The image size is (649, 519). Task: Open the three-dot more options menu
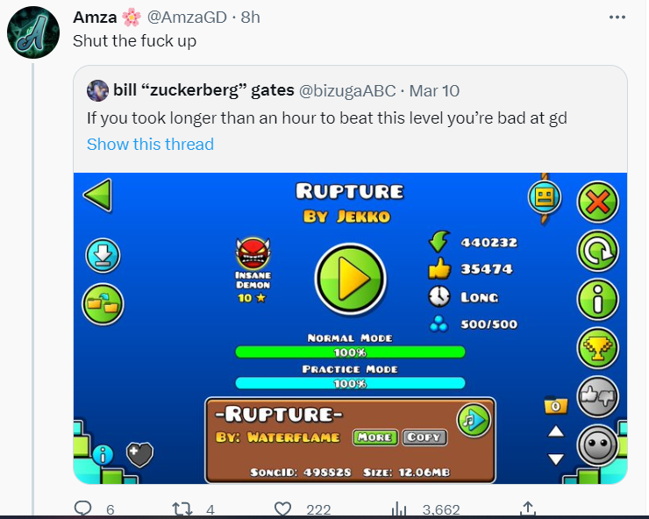[x=617, y=17]
